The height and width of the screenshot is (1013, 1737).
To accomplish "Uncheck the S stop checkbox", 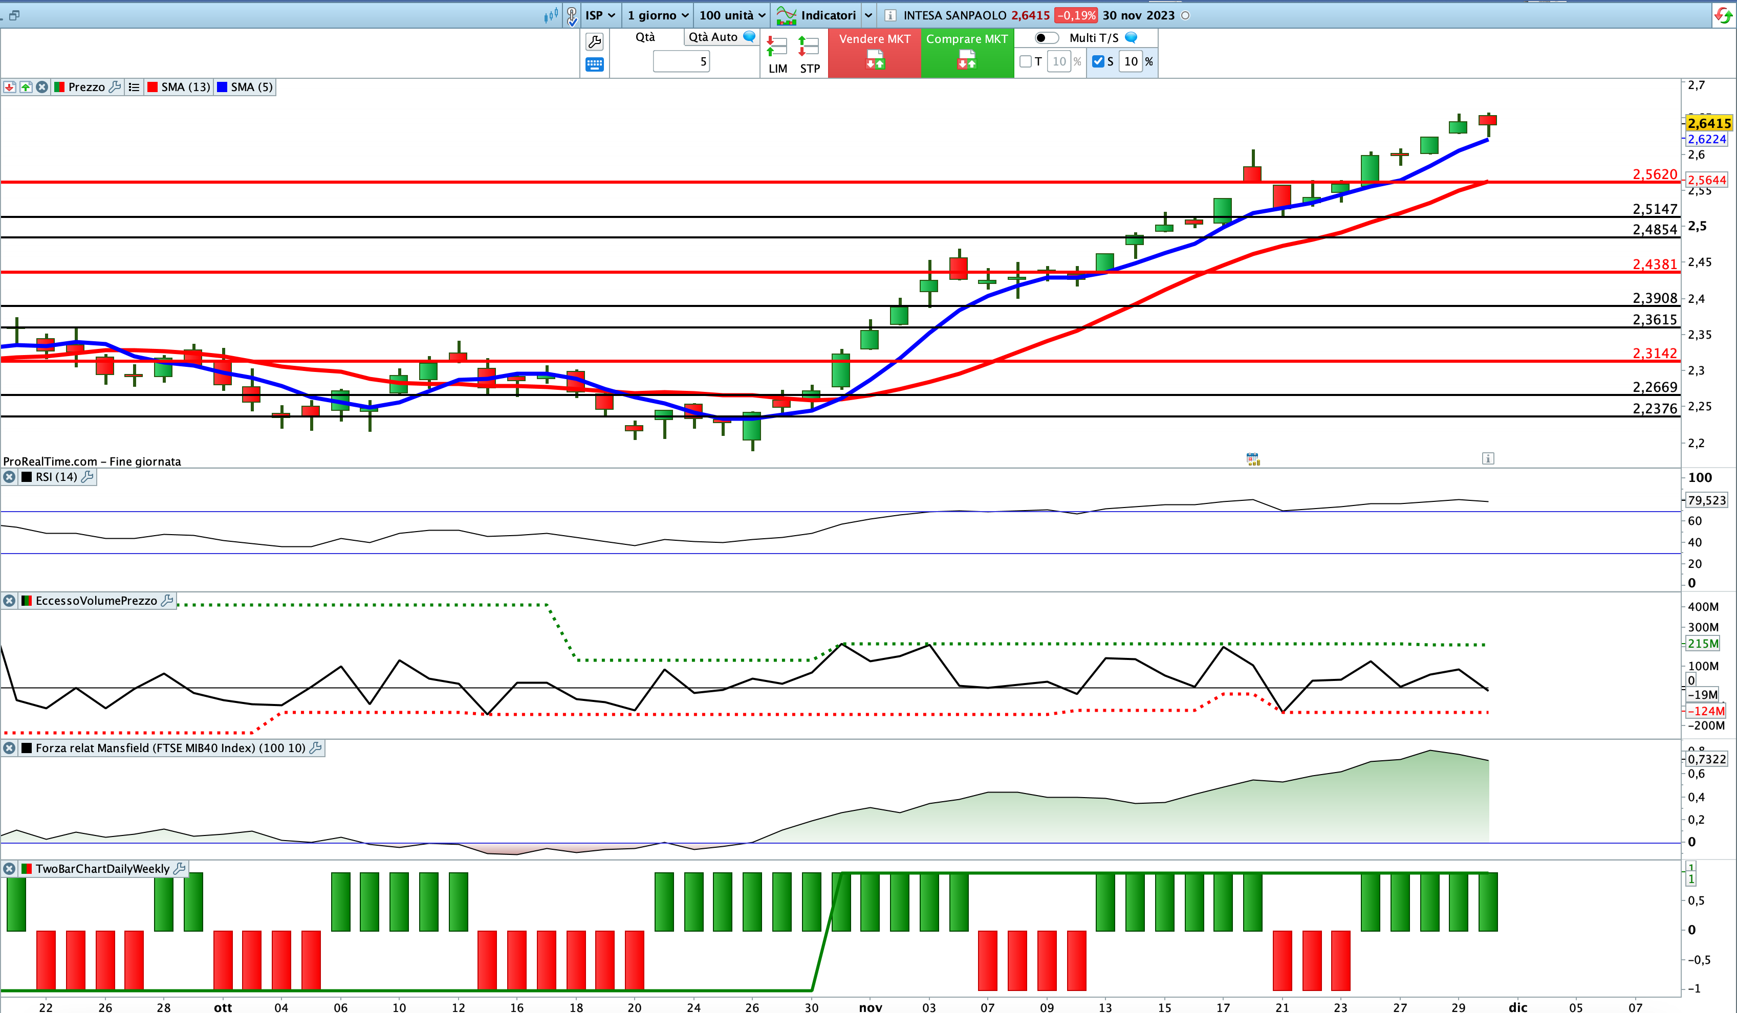I will click(1098, 61).
